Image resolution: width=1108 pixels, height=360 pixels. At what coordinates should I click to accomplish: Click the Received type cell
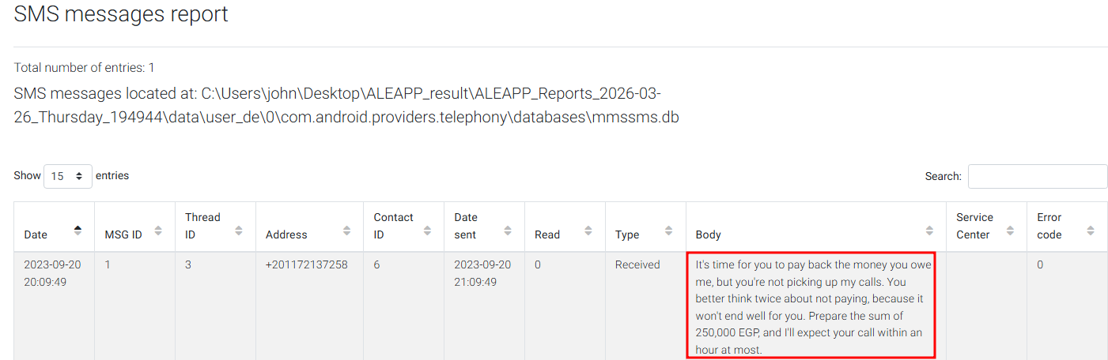pyautogui.click(x=637, y=265)
